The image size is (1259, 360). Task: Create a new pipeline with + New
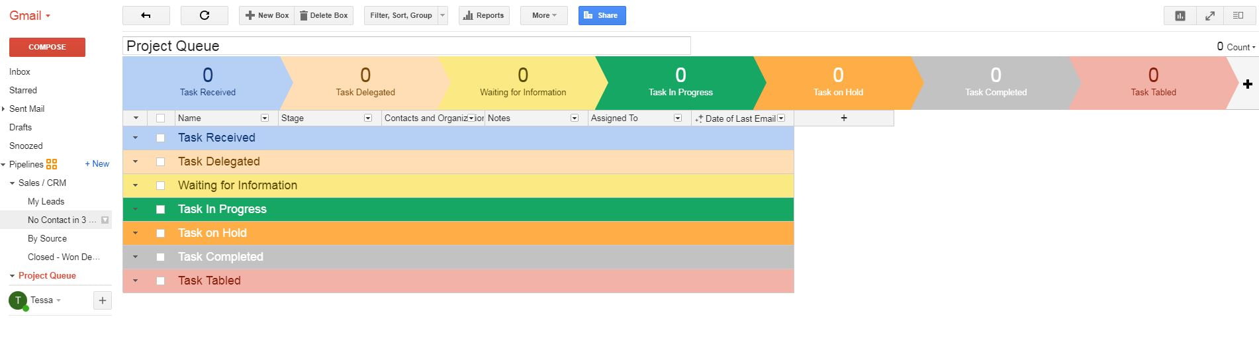pos(97,163)
